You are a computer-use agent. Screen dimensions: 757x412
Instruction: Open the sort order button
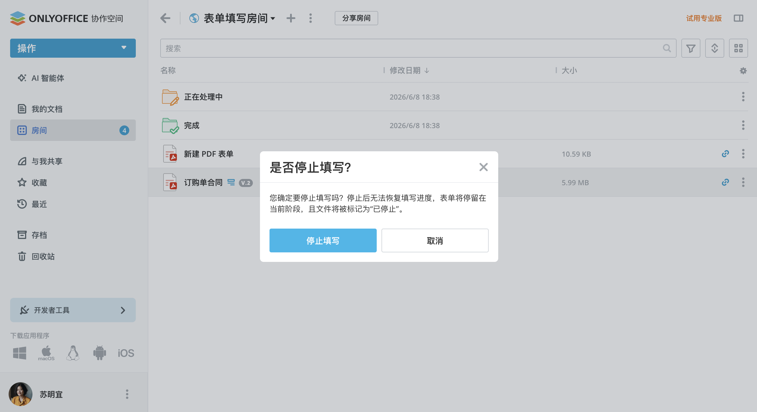click(x=714, y=48)
